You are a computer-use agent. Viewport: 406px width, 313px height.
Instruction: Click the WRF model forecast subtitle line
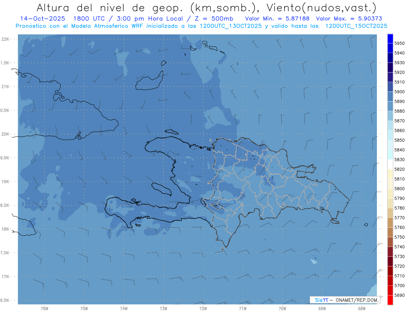coord(201,26)
